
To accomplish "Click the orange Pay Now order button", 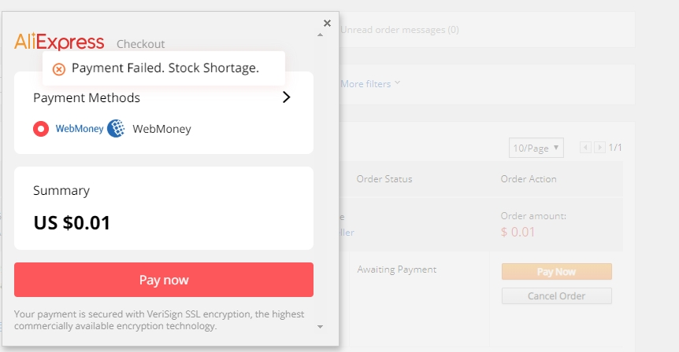I will [557, 272].
